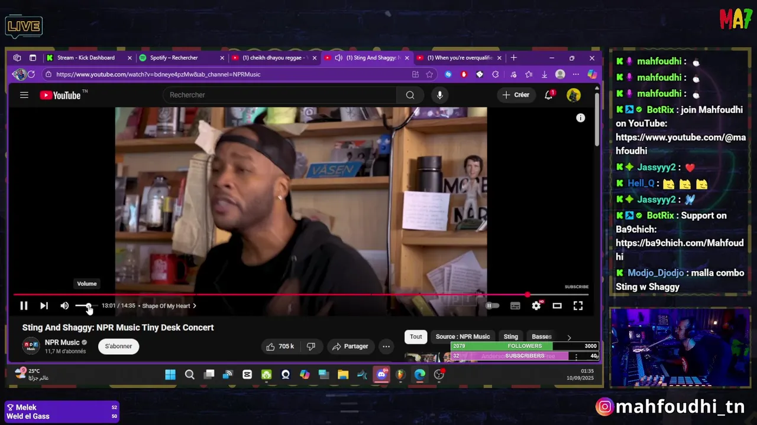Viewport: 757px width, 425px height.
Task: Toggle the autoplay switch
Action: pos(492,306)
